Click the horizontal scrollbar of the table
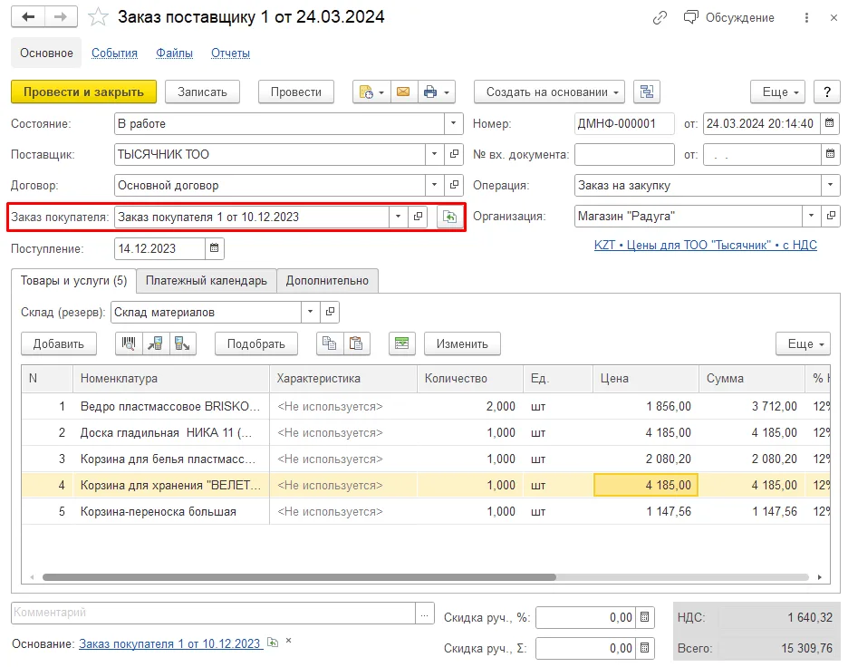 click(299, 577)
